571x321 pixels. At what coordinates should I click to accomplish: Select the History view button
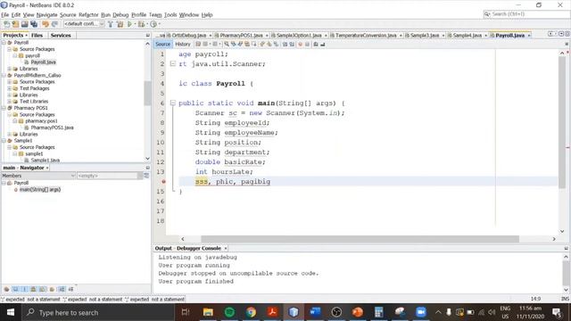(x=183, y=44)
